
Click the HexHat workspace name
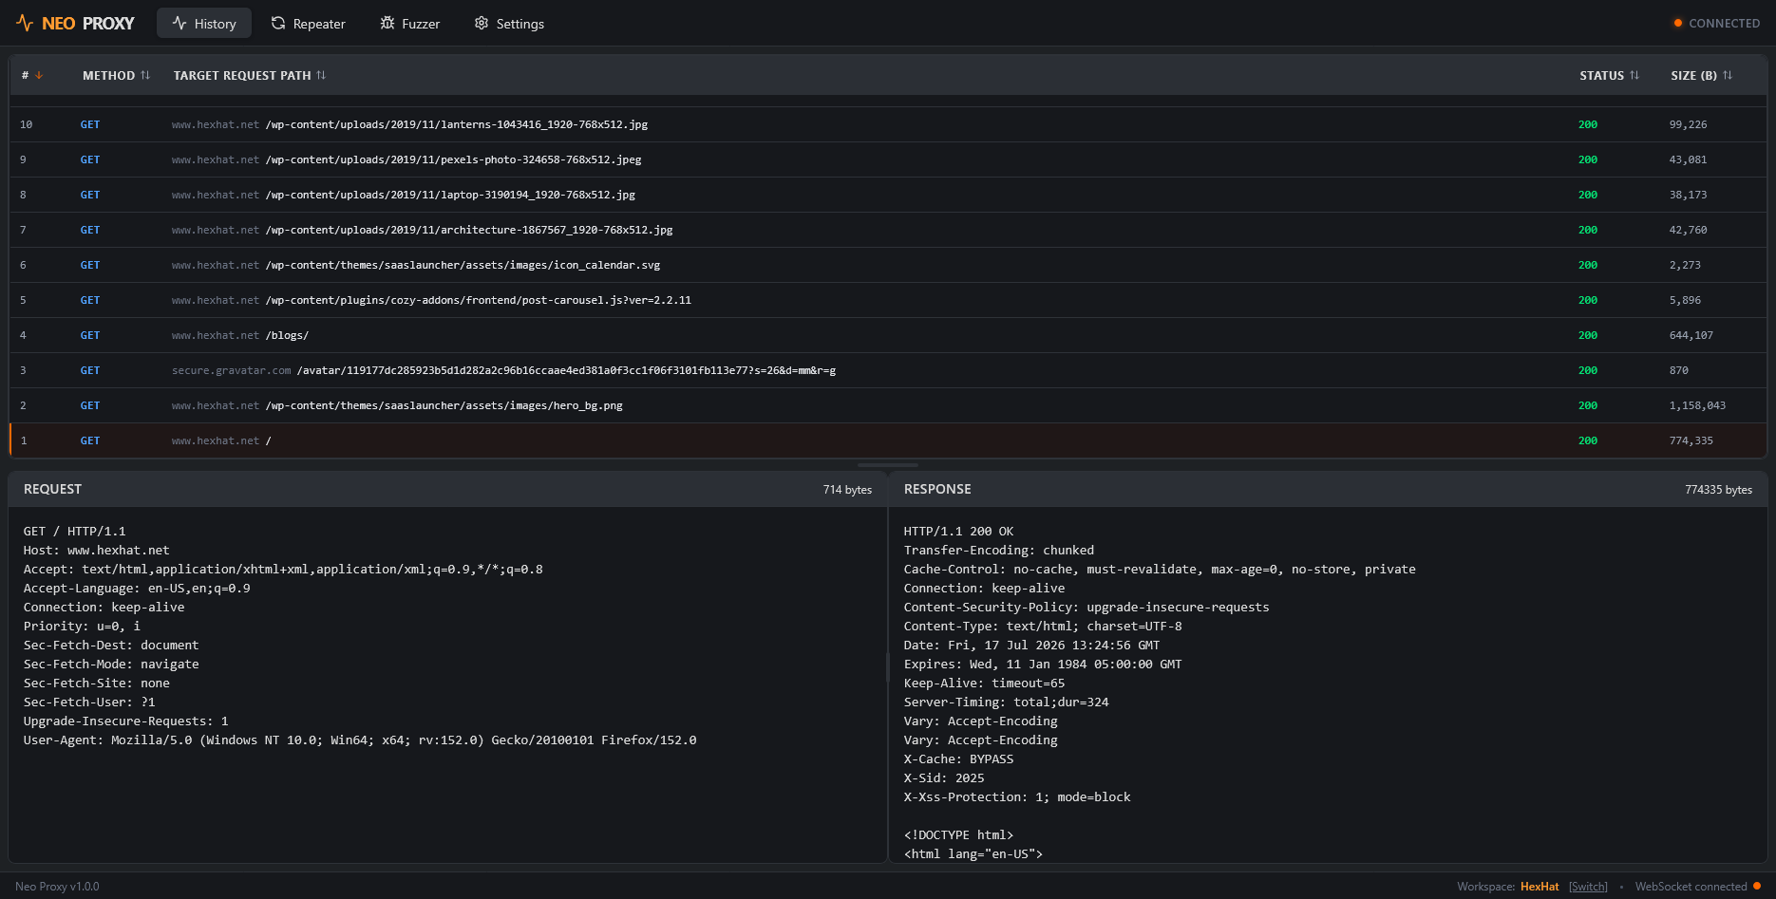tap(1540, 887)
